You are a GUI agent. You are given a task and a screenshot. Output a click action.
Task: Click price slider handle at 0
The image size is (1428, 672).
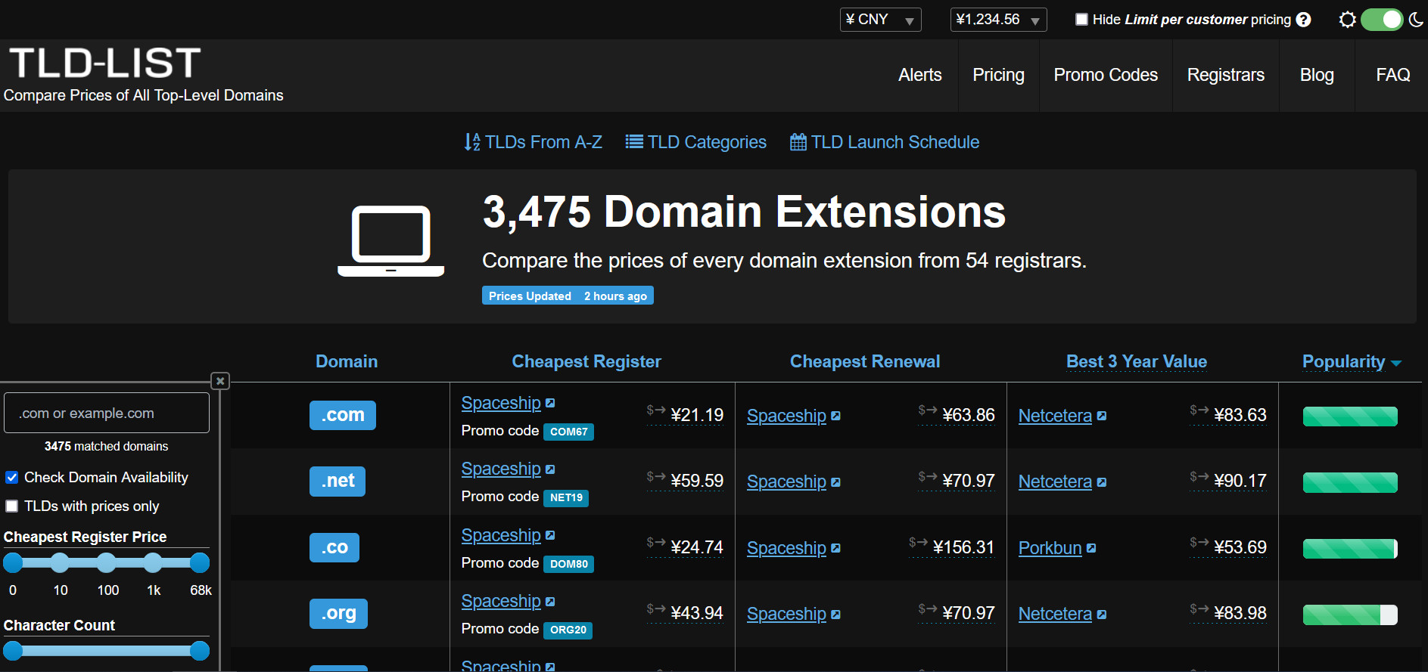coord(13,562)
